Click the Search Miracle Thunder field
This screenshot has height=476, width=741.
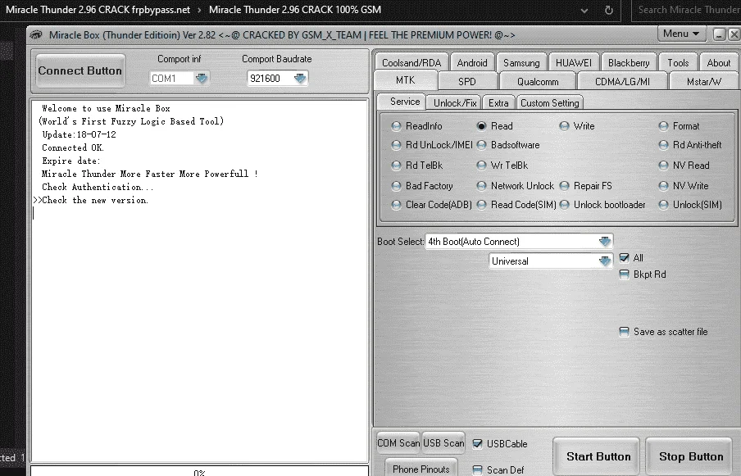(x=686, y=10)
